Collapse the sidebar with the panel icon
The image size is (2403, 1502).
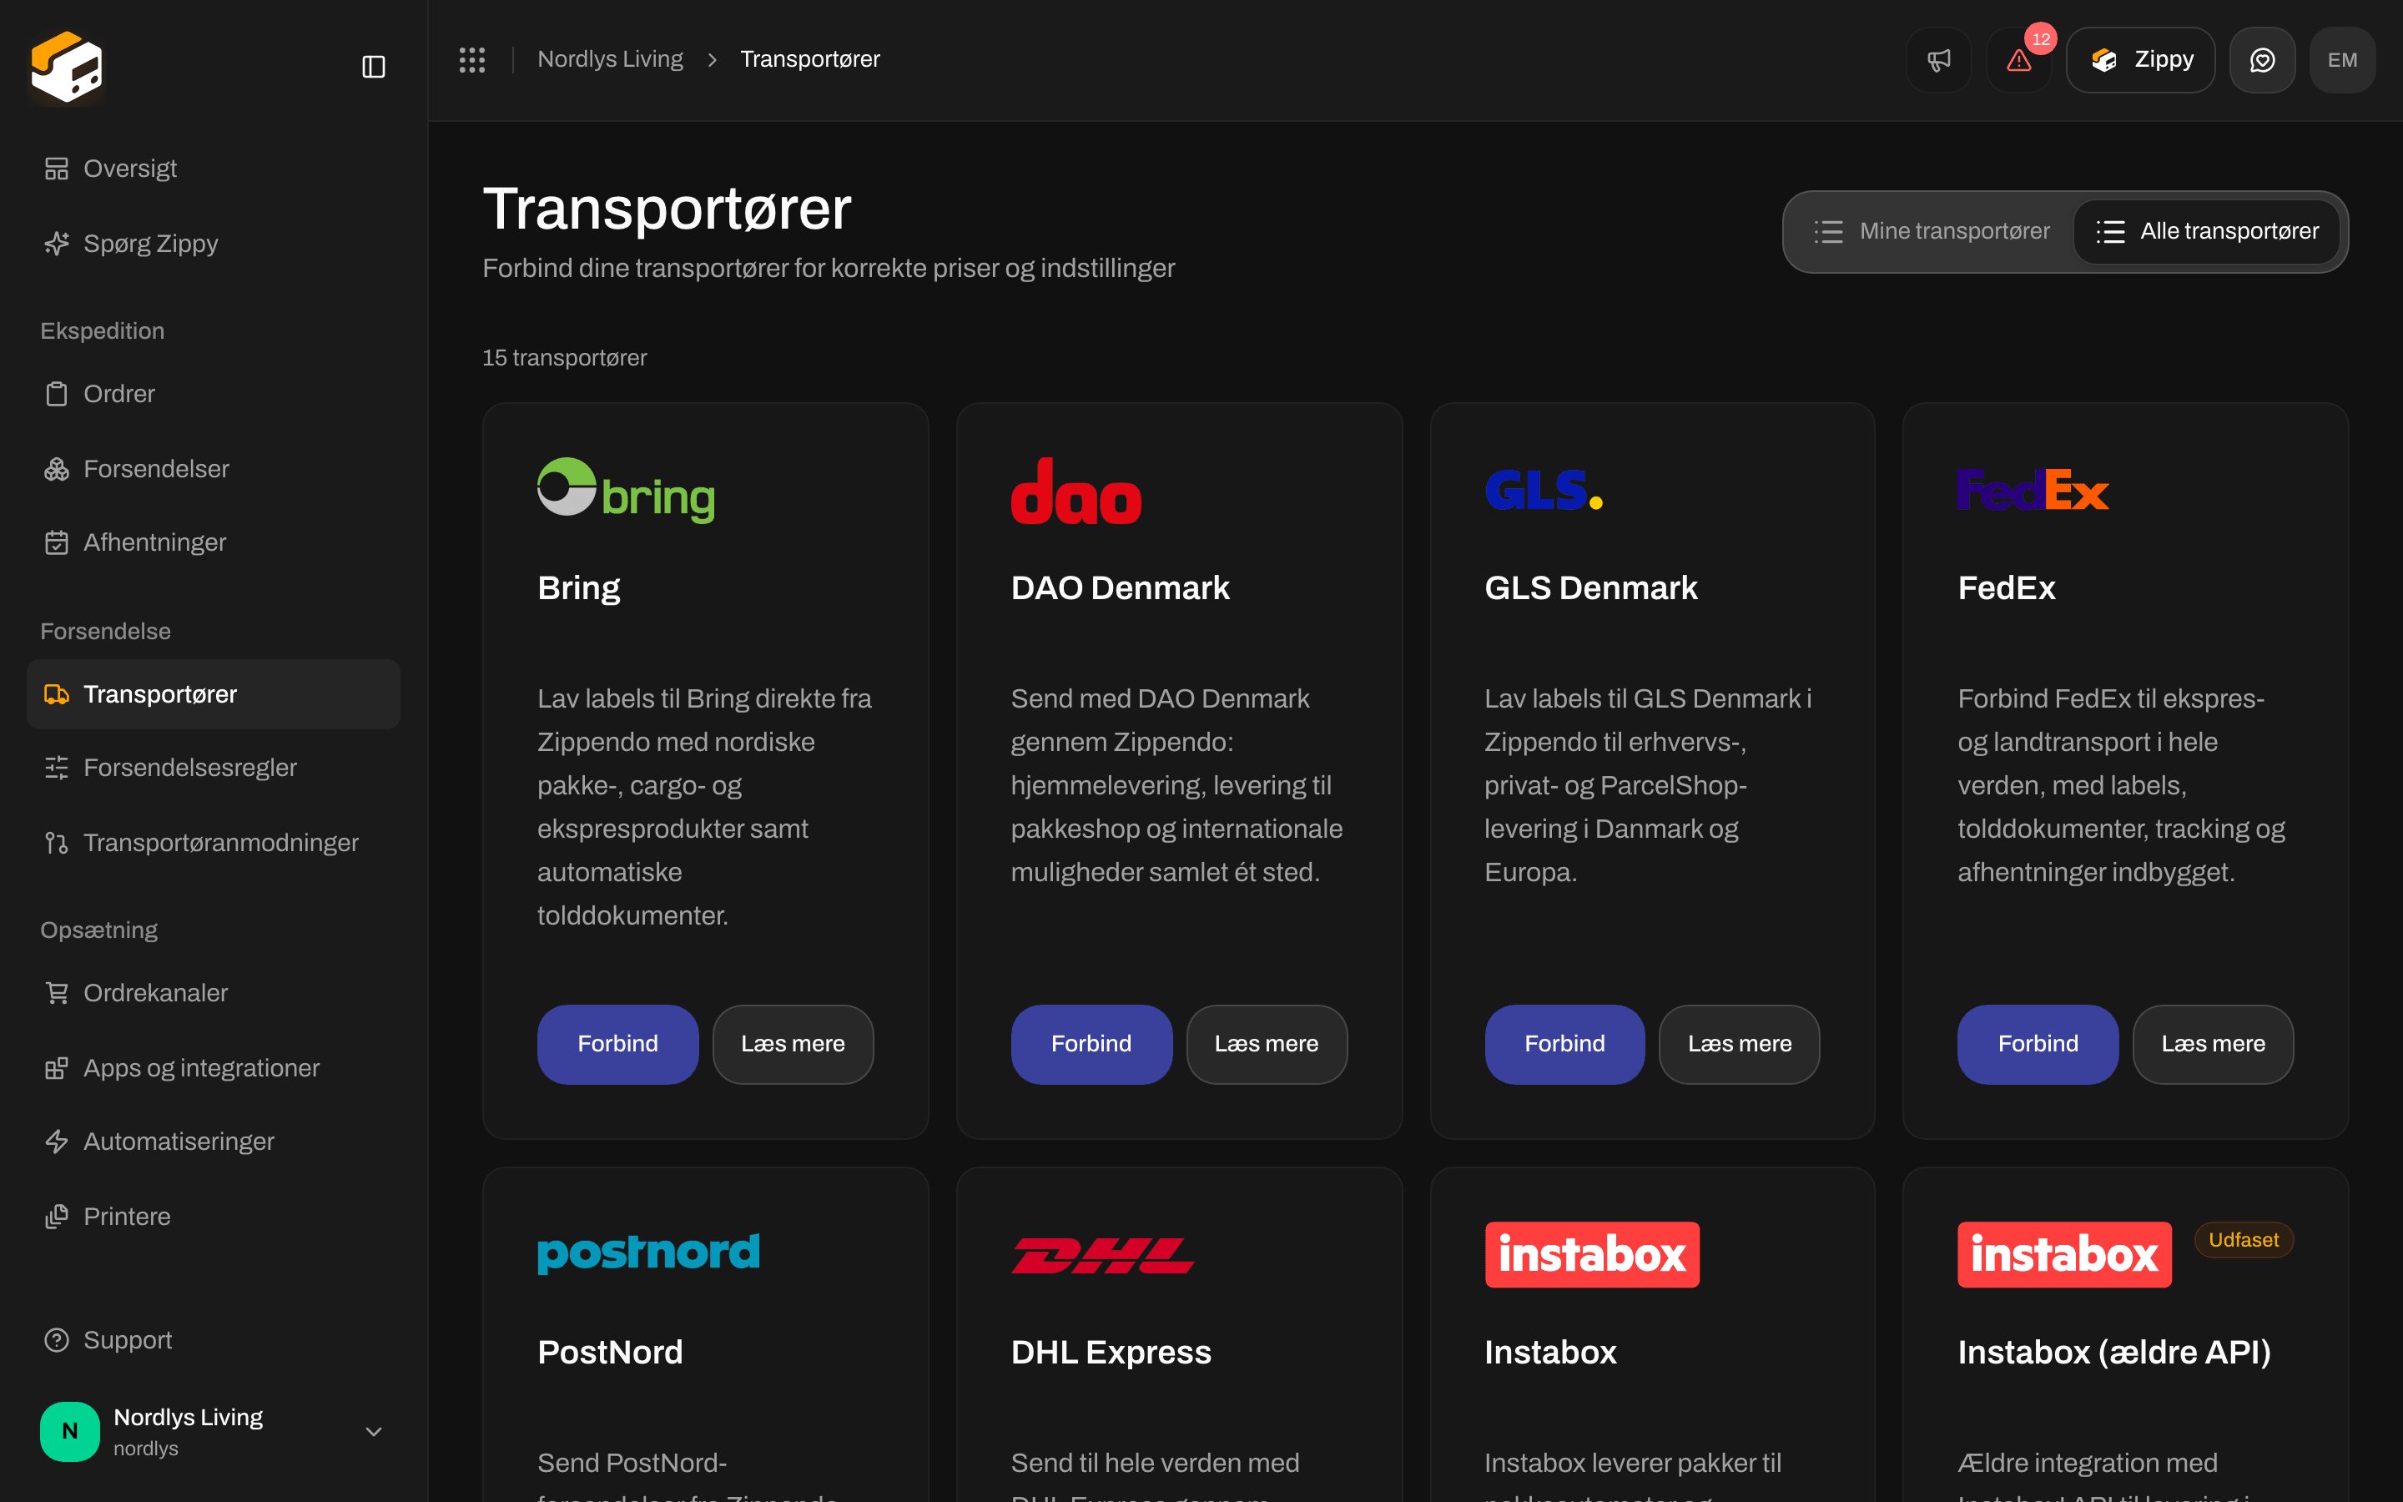pyautogui.click(x=373, y=67)
